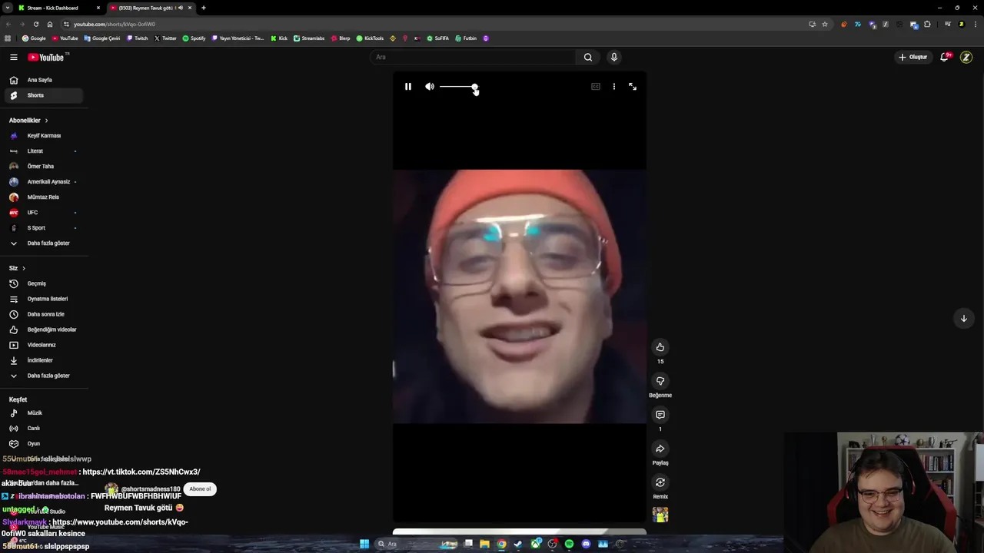Share the Short via Paylaş
Screen dimensions: 984x553
(x=660, y=449)
